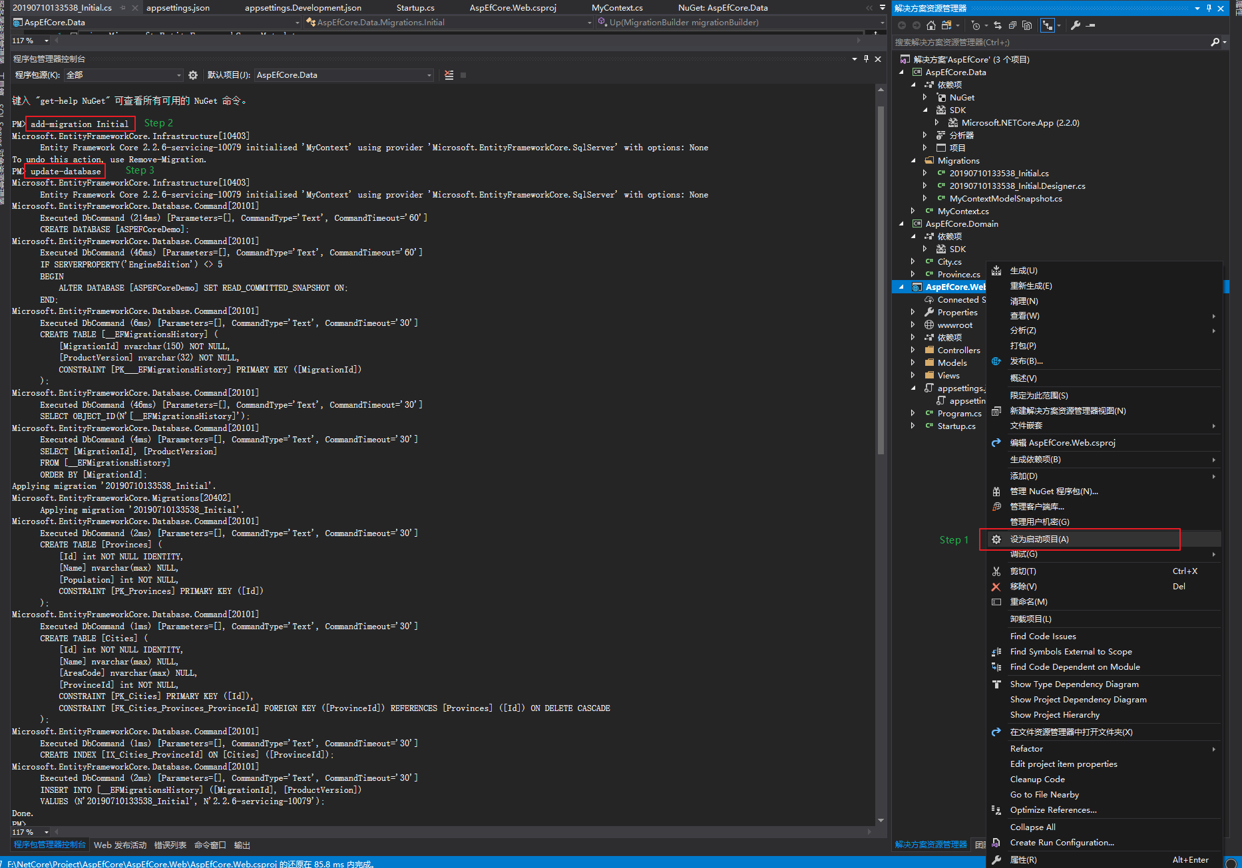Click the Home icon in Solution Explorer toolbar
This screenshot has height=868, width=1242.
coord(931,25)
